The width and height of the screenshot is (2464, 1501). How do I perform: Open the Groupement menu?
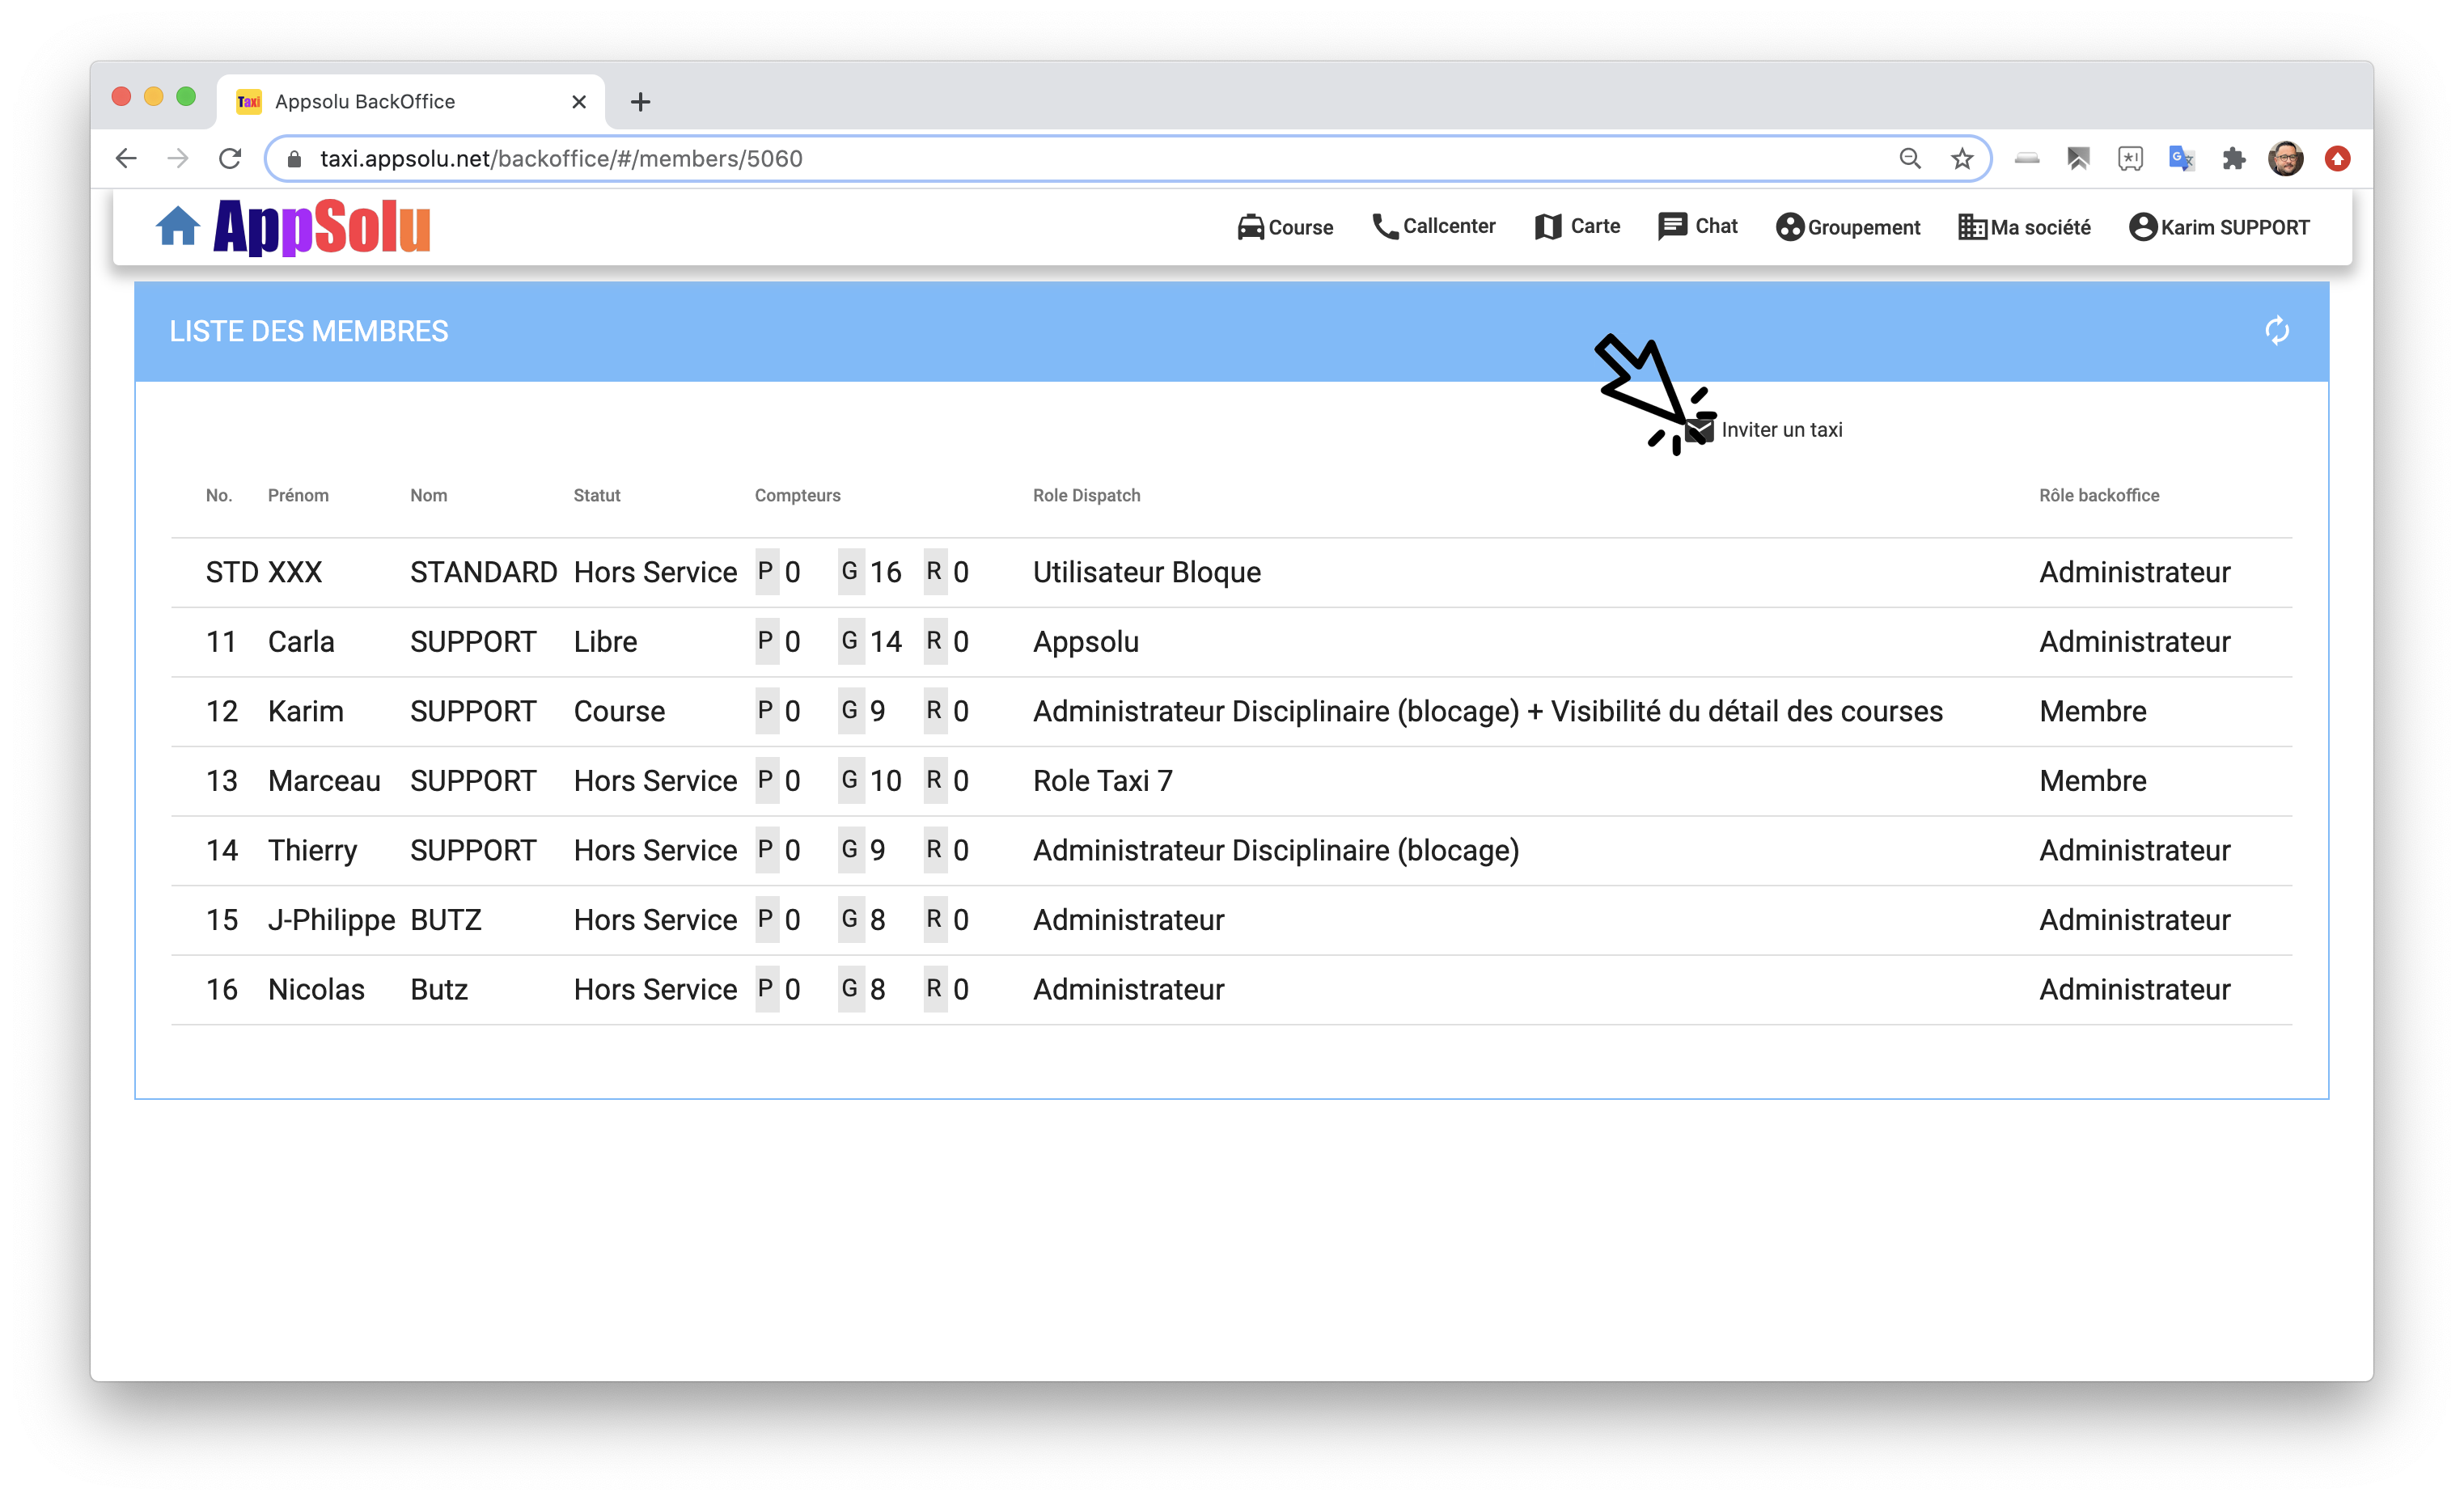pos(1848,227)
